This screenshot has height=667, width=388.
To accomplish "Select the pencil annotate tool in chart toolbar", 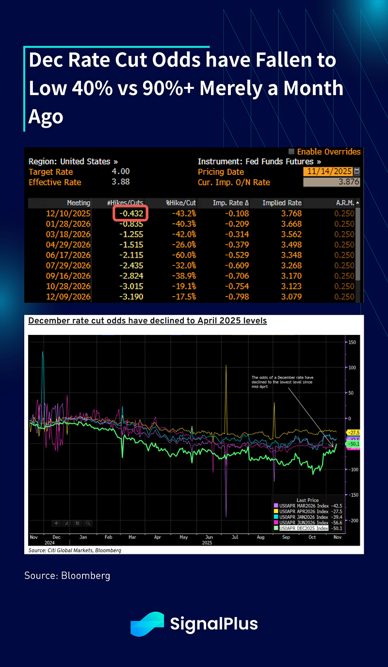I will click(x=66, y=523).
